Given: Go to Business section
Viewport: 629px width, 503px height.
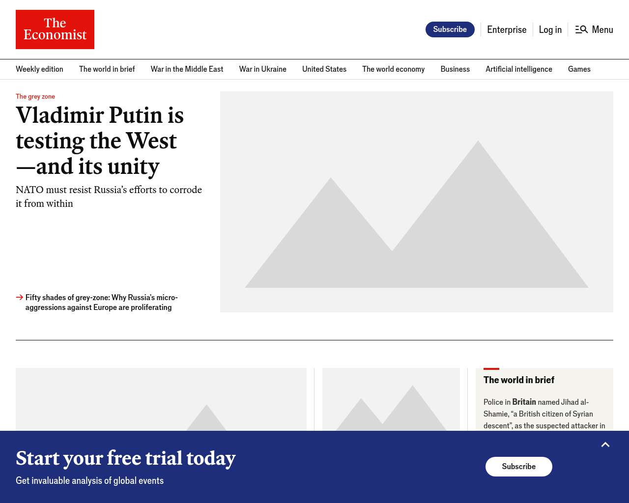Looking at the screenshot, I should click(x=455, y=69).
